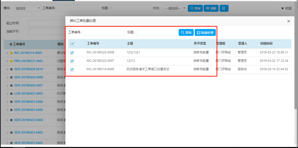Focus the 工单编号 input field in dialog
The image size is (298, 148).
[104, 33]
